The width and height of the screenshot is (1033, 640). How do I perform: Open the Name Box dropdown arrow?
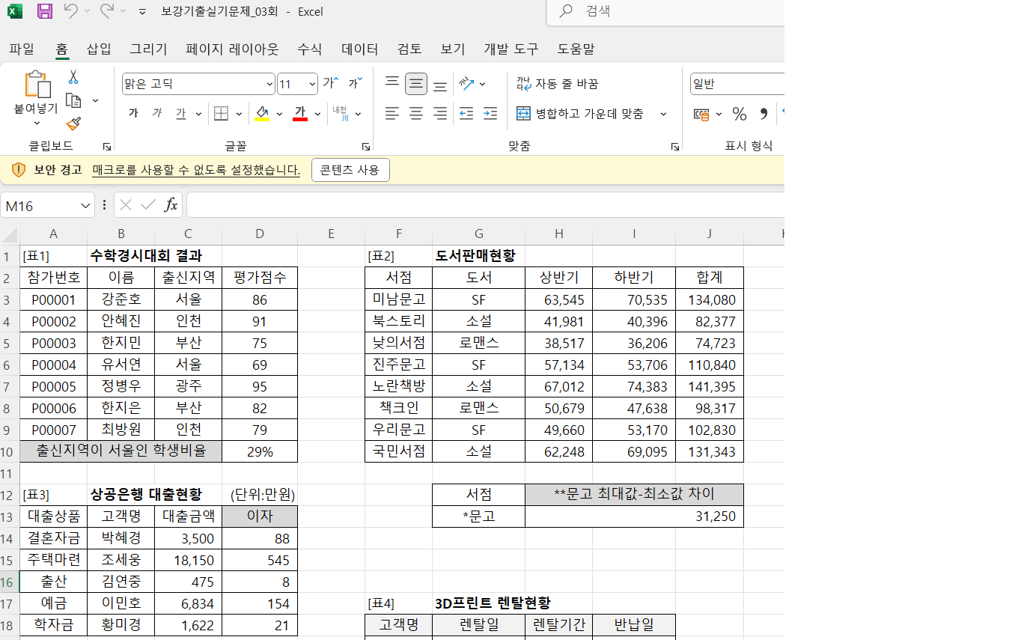pos(85,206)
